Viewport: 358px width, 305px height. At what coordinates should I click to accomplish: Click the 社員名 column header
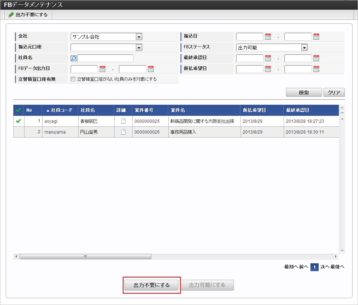[x=96, y=110]
